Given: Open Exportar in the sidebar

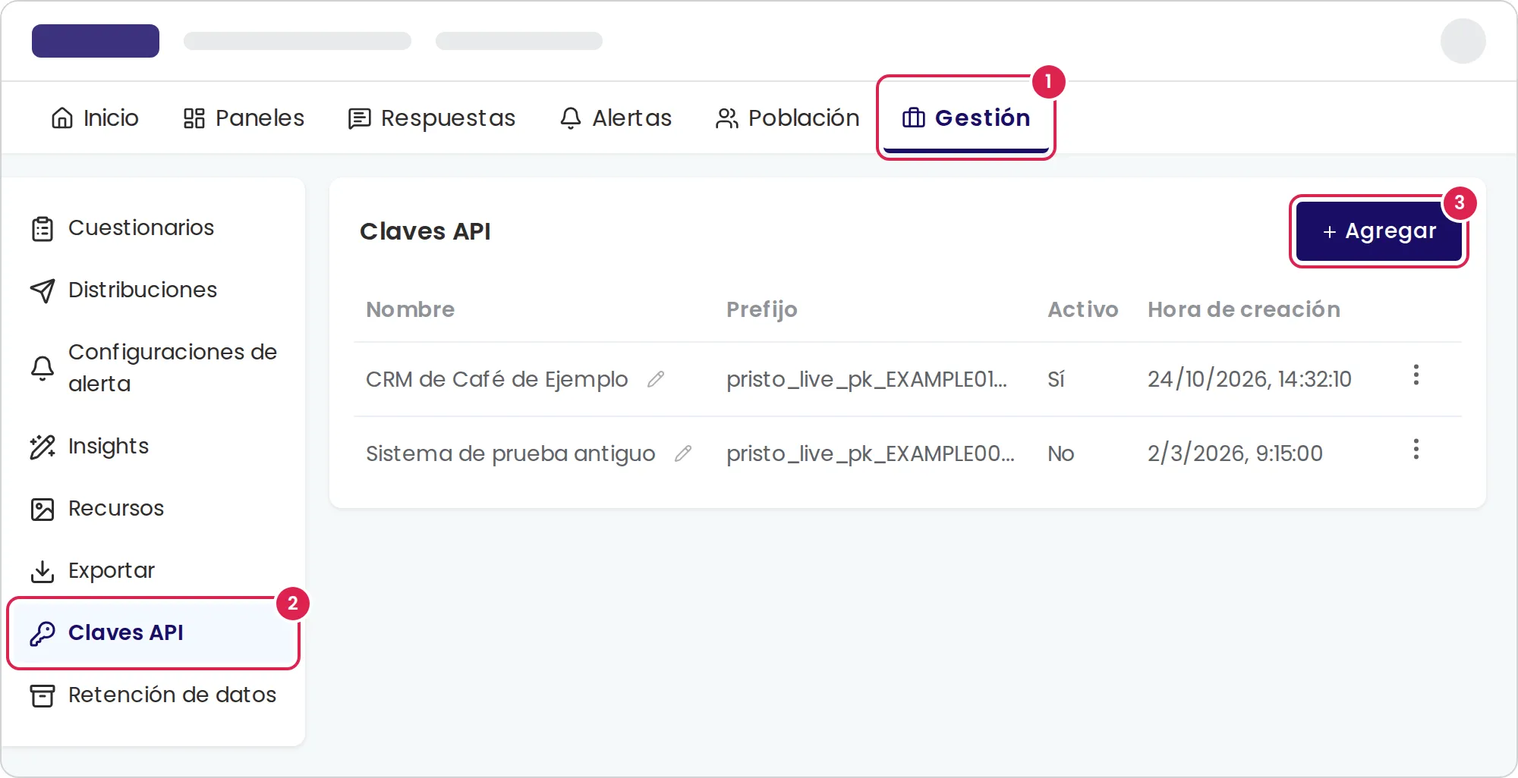Looking at the screenshot, I should click(153, 570).
